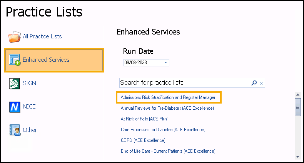This screenshot has height=163, width=304.
Task: Click the NICE blue N icon
Action: point(15,107)
